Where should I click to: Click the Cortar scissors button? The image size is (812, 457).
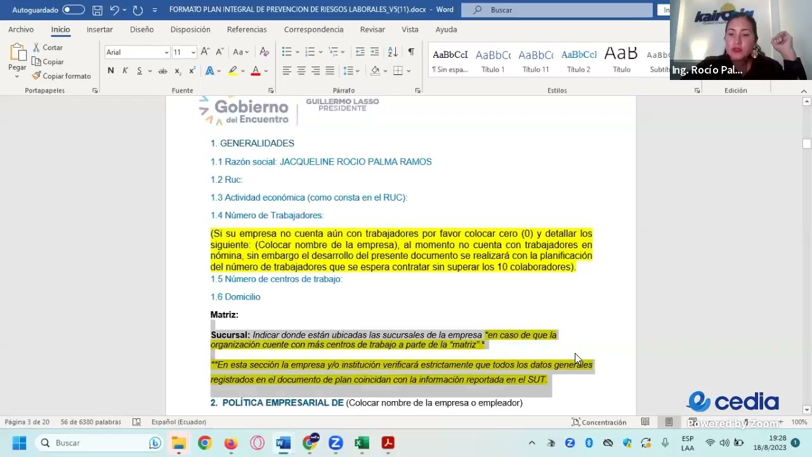point(48,48)
